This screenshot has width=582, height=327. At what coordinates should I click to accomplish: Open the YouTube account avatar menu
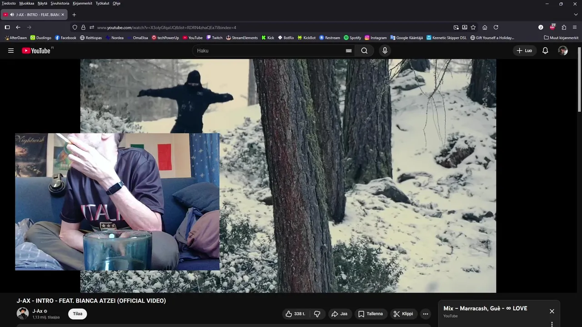click(563, 50)
